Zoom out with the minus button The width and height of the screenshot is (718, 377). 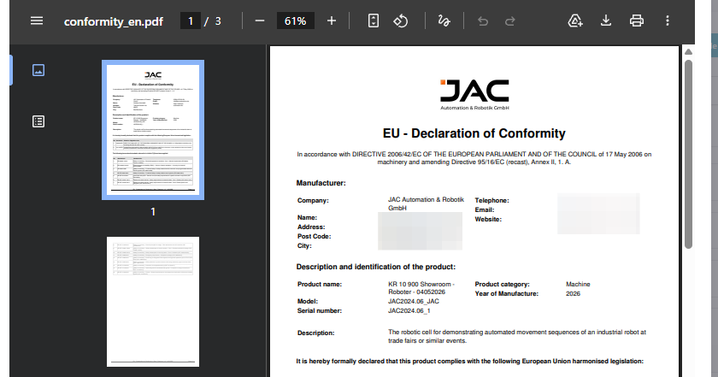260,21
